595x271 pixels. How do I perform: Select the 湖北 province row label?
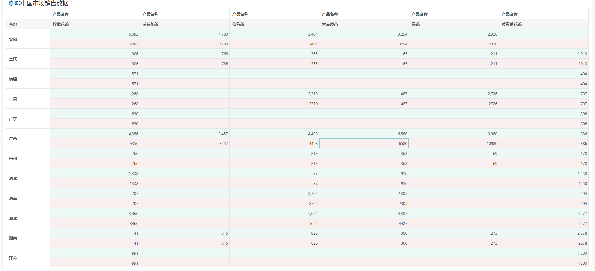(x=28, y=218)
